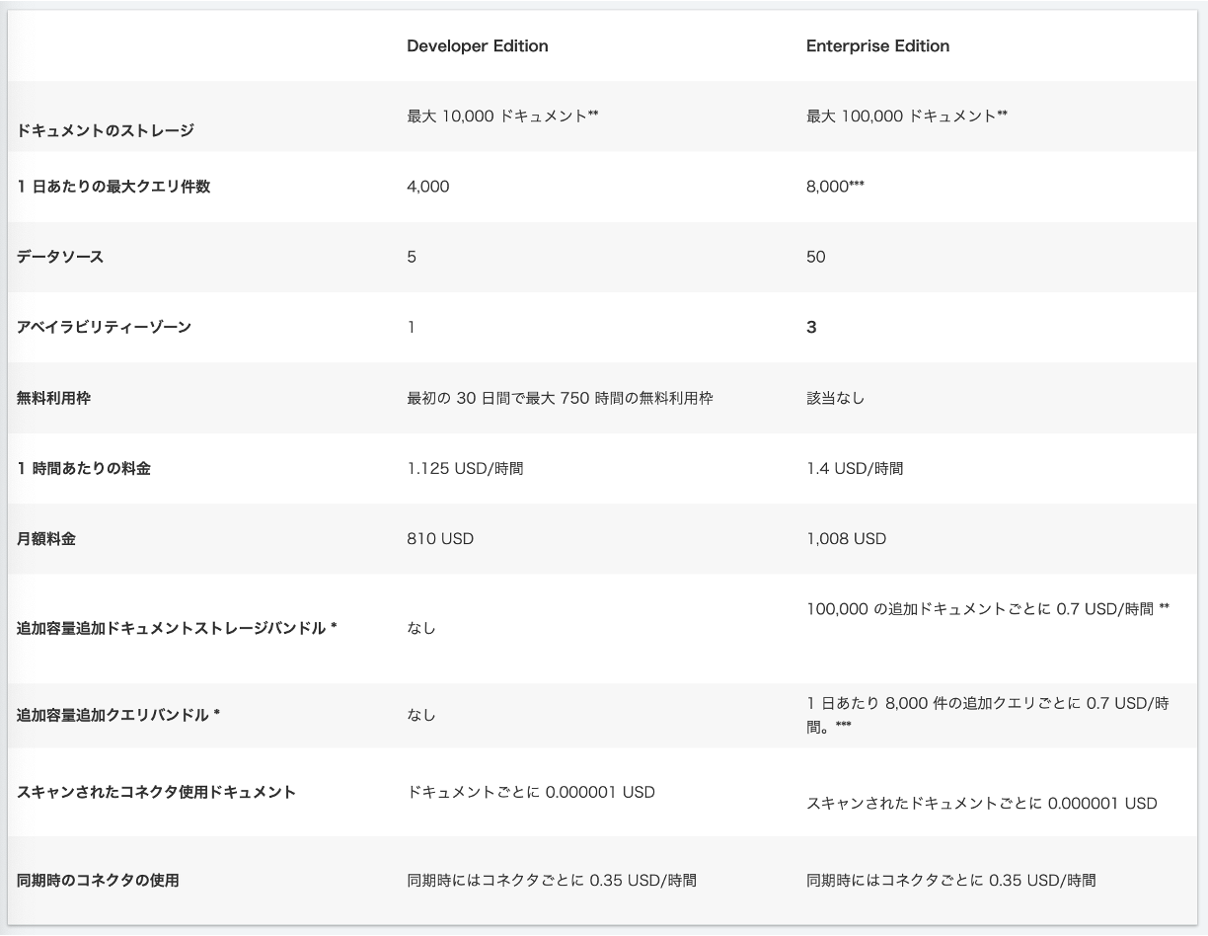1208x936 pixels.
Task: Select the 追加容量追加クエリバンドル row label
Action: pyautogui.click(x=117, y=715)
